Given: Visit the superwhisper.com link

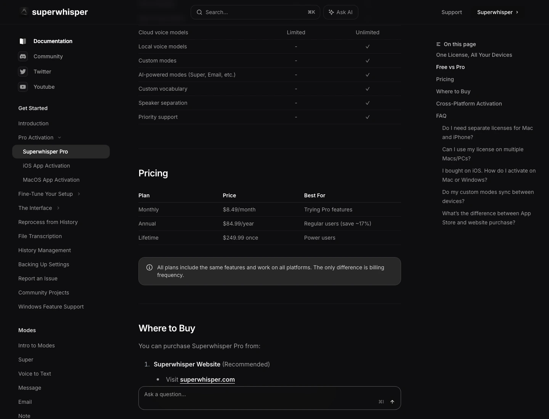Looking at the screenshot, I should point(207,379).
